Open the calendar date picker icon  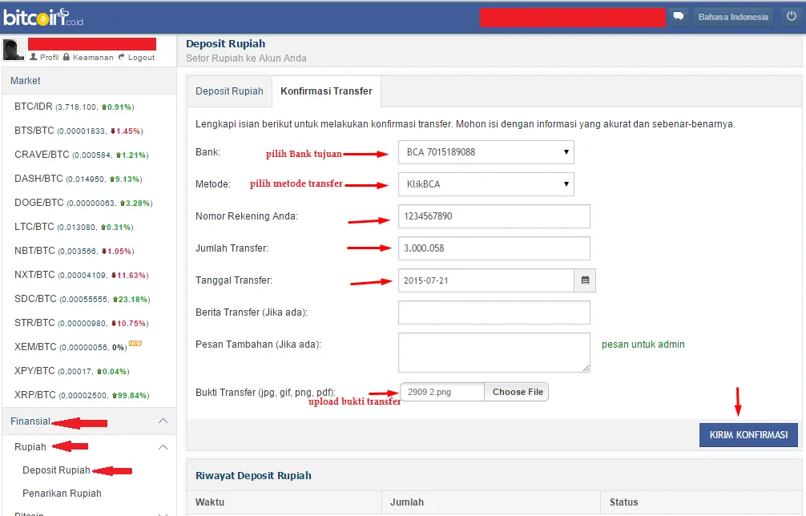[585, 280]
